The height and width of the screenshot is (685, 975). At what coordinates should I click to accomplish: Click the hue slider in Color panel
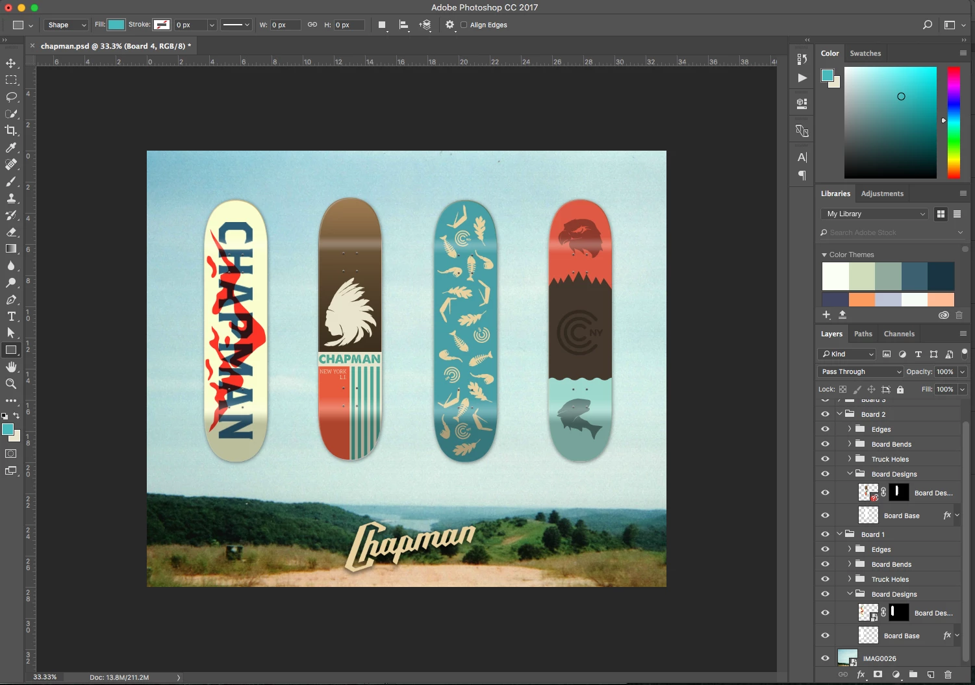click(x=954, y=122)
